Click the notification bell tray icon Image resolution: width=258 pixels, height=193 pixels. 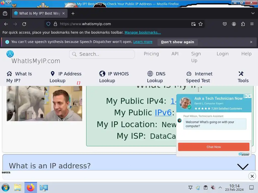click(190, 187)
